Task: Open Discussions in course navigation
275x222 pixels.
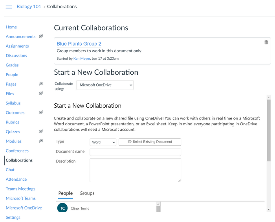Action: (x=16, y=55)
